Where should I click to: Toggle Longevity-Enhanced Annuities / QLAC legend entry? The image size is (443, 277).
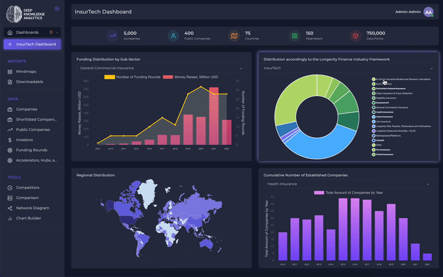tap(394, 131)
